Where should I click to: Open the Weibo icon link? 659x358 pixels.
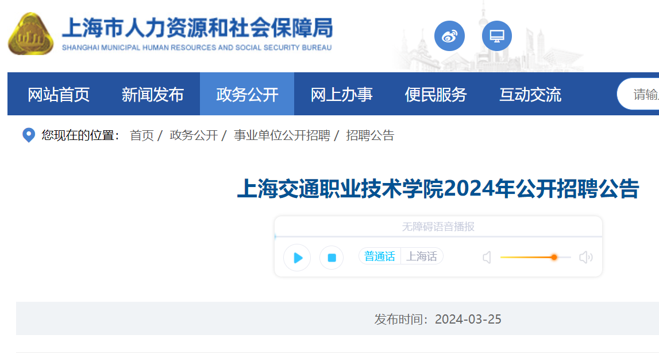(x=449, y=36)
